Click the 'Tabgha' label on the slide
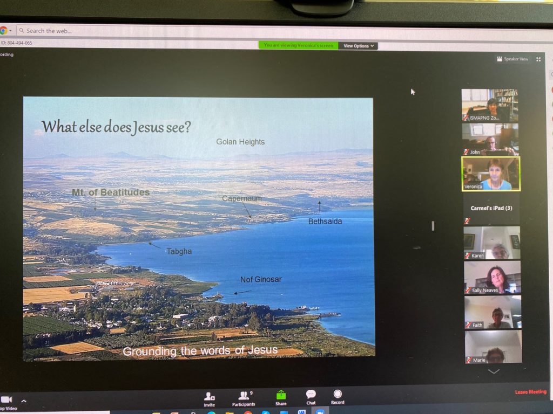553x414 pixels. (x=179, y=251)
